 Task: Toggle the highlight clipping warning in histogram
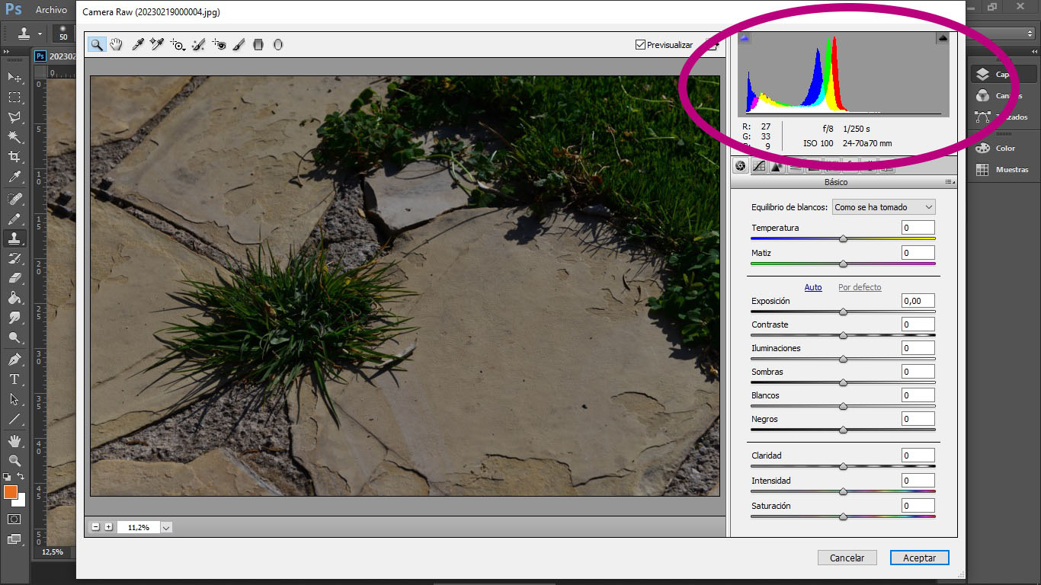tap(943, 37)
